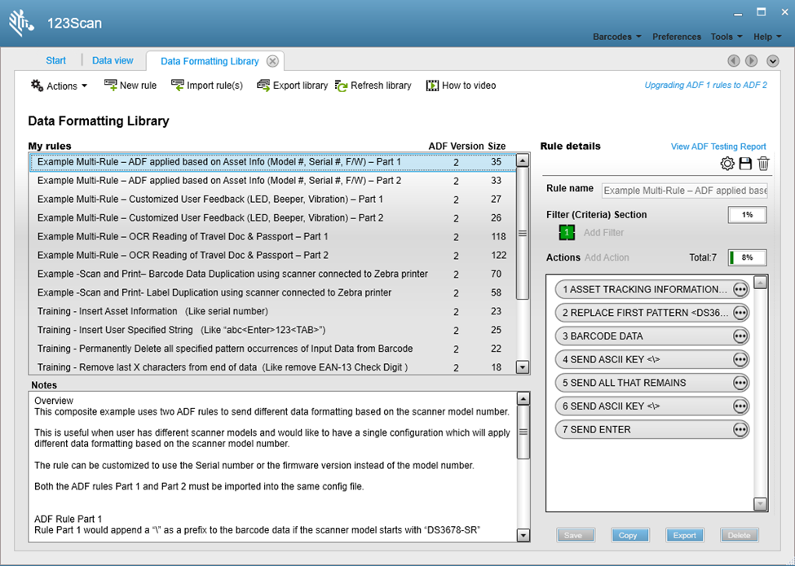
Task: Open options for the SEND ENTER action
Action: [740, 429]
